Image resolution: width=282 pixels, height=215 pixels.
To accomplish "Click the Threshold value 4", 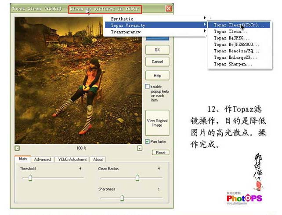I will (x=80, y=169).
